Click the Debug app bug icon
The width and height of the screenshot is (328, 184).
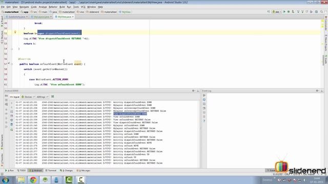pos(289,12)
